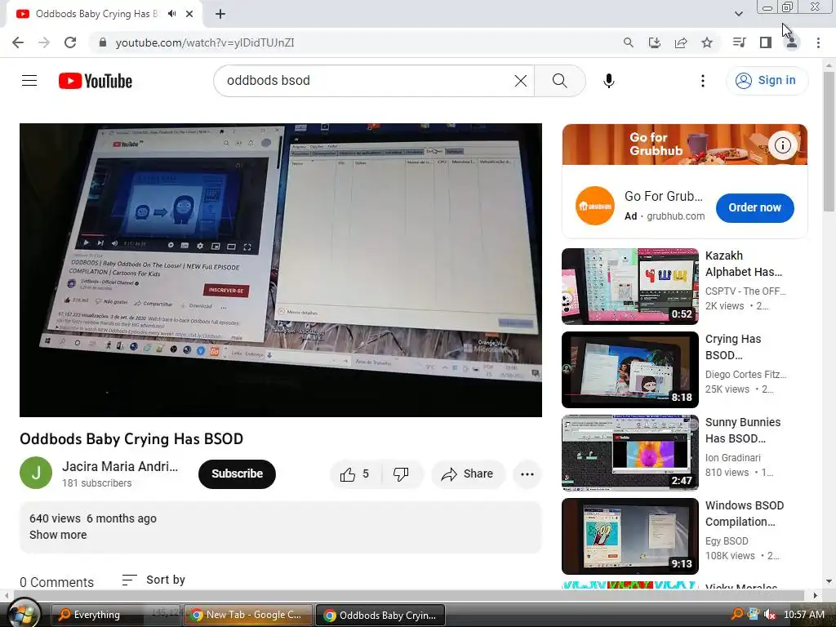
Task: Open the Crying Has BSOD title
Action: point(733,347)
